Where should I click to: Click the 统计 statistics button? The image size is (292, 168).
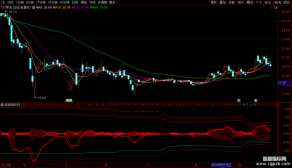240,2
